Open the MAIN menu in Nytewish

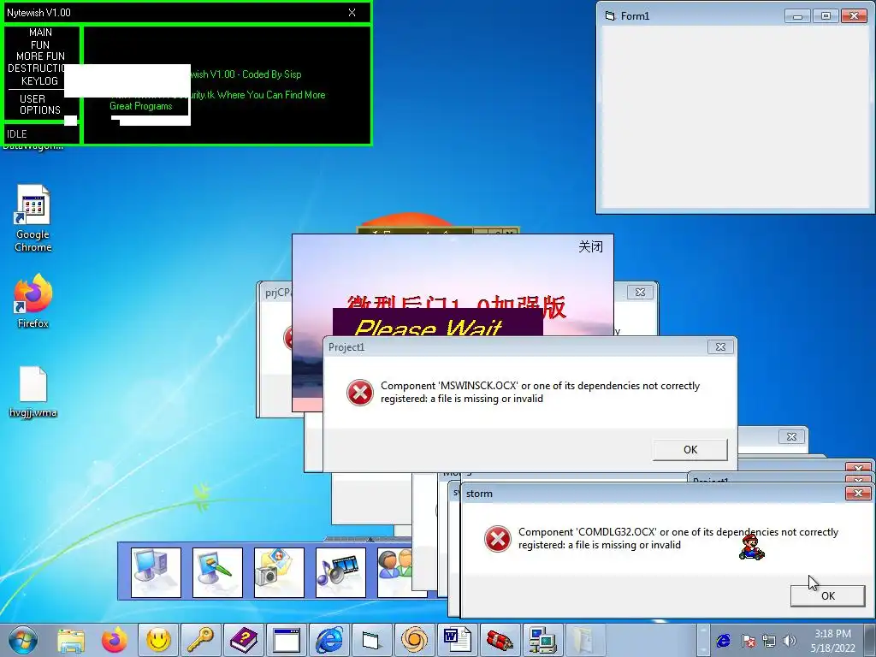(x=41, y=33)
